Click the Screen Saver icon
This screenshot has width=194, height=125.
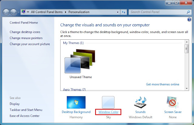coord(172,102)
